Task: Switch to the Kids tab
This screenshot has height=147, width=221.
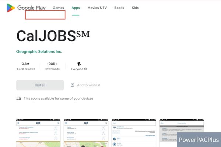Action: tap(135, 8)
